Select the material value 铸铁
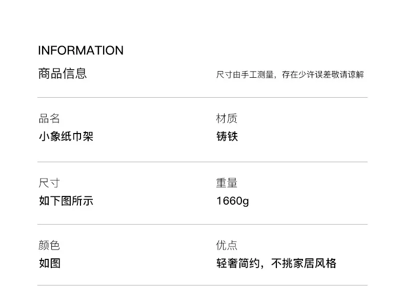Image resolution: width=405 pixels, height=308 pixels. (227, 136)
